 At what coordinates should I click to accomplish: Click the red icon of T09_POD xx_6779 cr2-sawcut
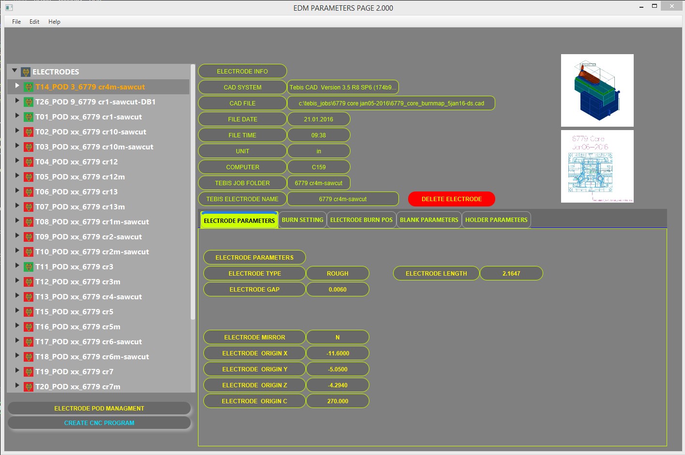[x=29, y=237]
